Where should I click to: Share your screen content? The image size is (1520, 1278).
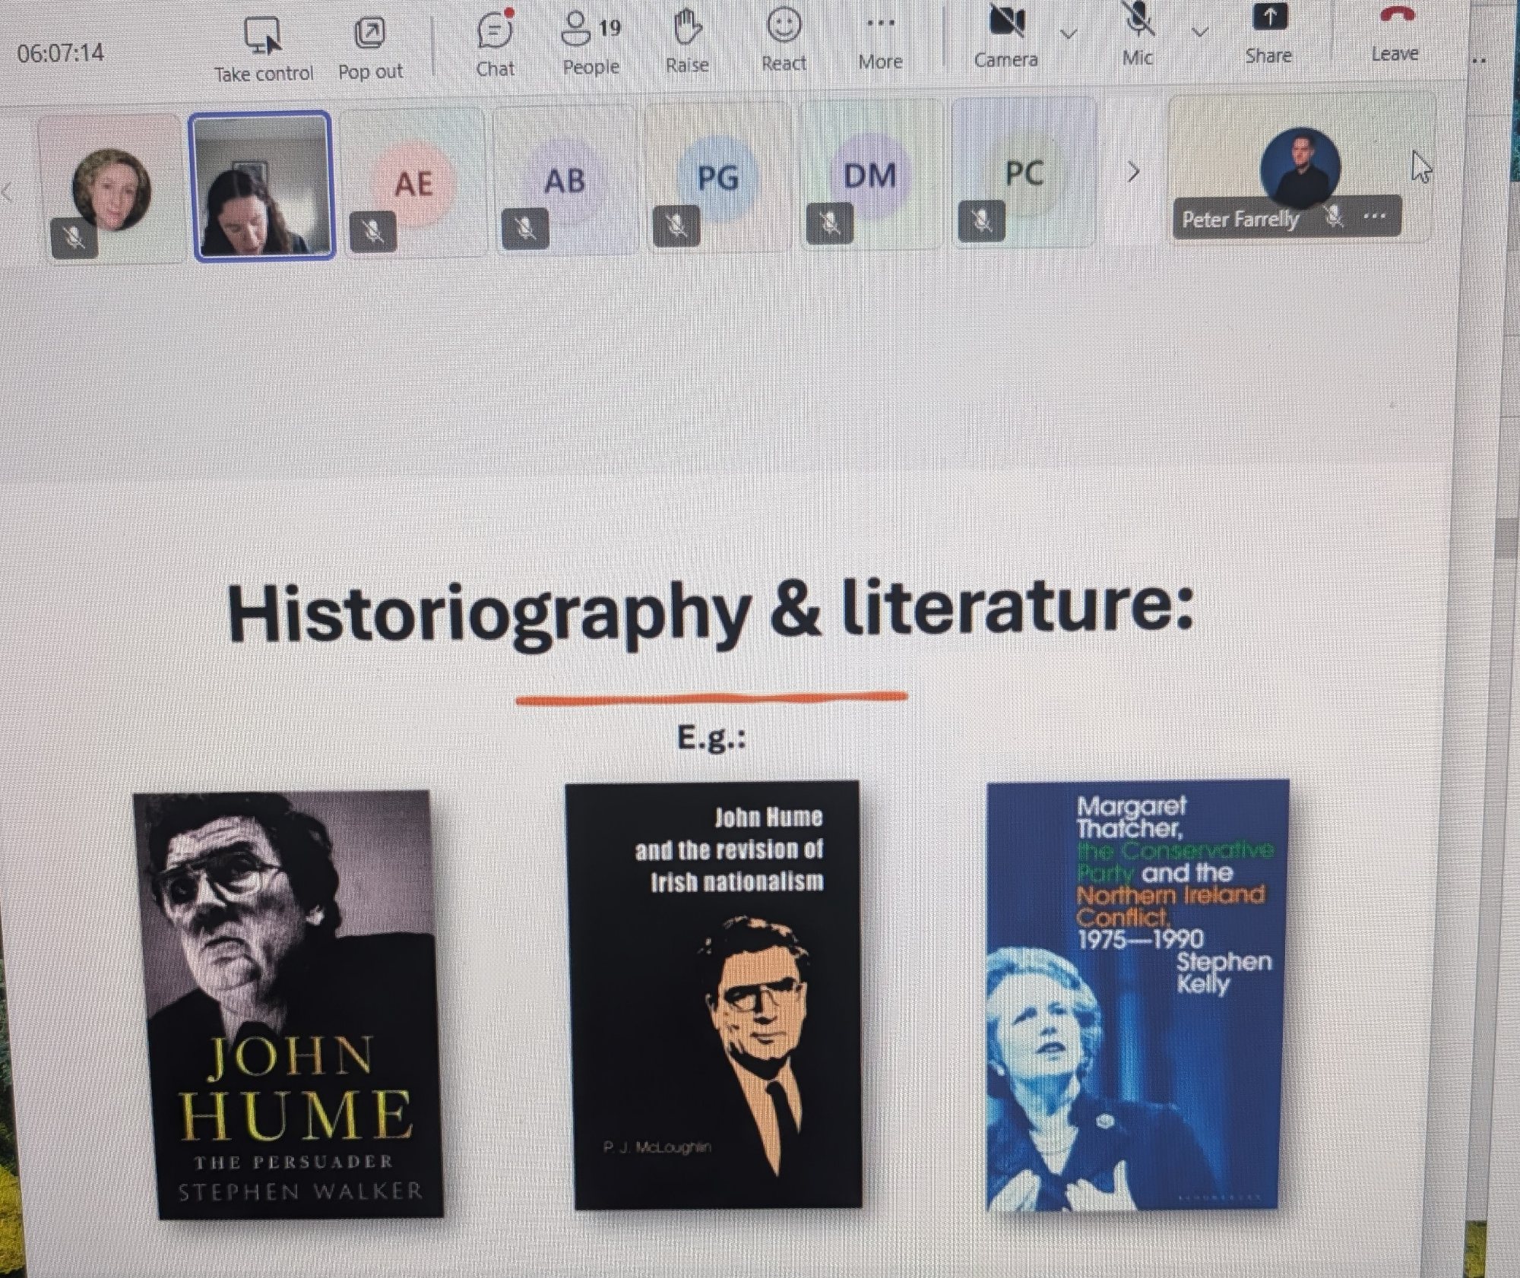tap(1268, 33)
